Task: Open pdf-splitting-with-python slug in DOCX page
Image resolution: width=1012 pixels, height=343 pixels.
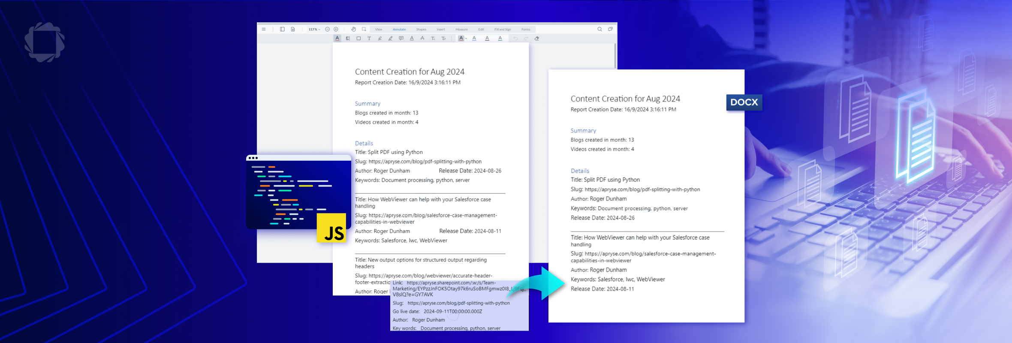Action: click(642, 190)
